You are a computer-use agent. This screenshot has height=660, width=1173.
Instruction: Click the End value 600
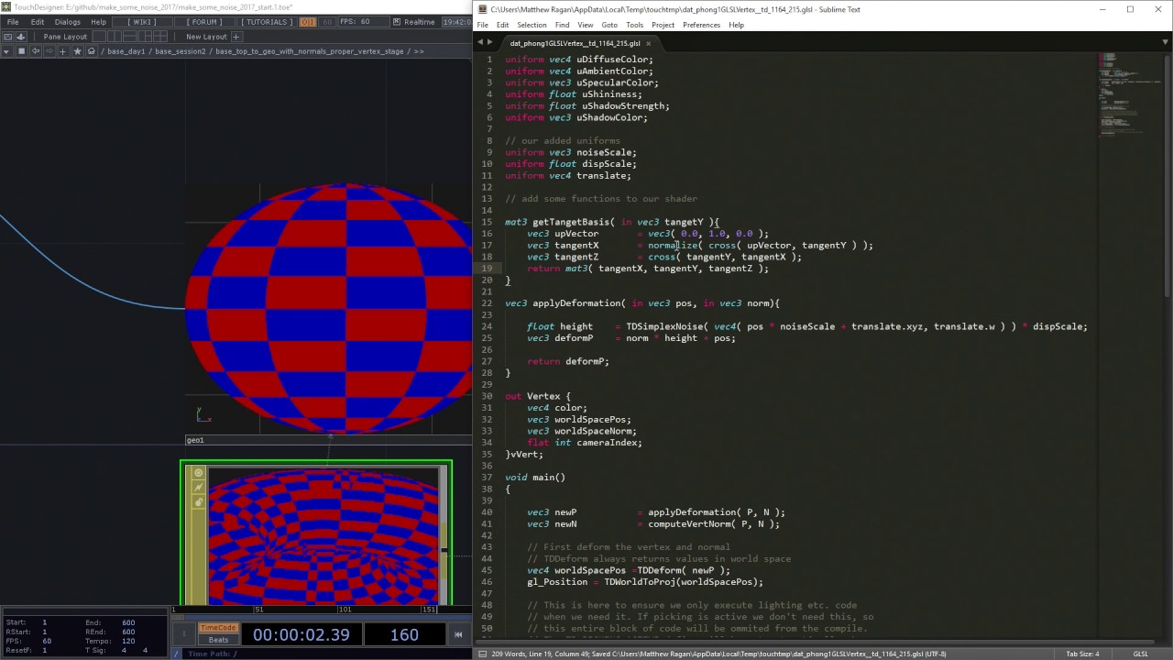(128, 622)
